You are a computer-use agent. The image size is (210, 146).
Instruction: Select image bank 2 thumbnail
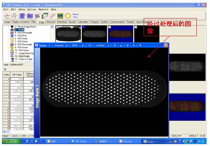(x=121, y=34)
